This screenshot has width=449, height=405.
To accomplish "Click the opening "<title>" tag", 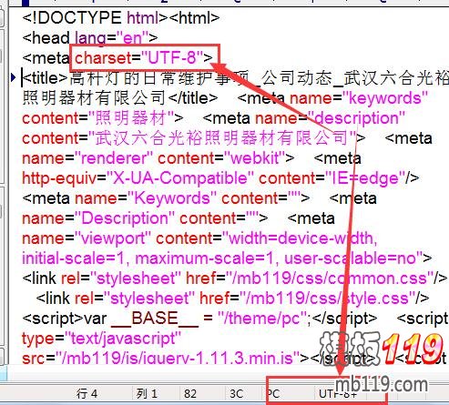I will click(46, 78).
